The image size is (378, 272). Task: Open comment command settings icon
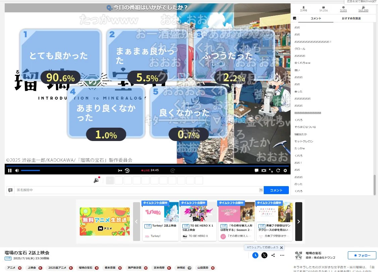pyautogui.click(x=10, y=190)
